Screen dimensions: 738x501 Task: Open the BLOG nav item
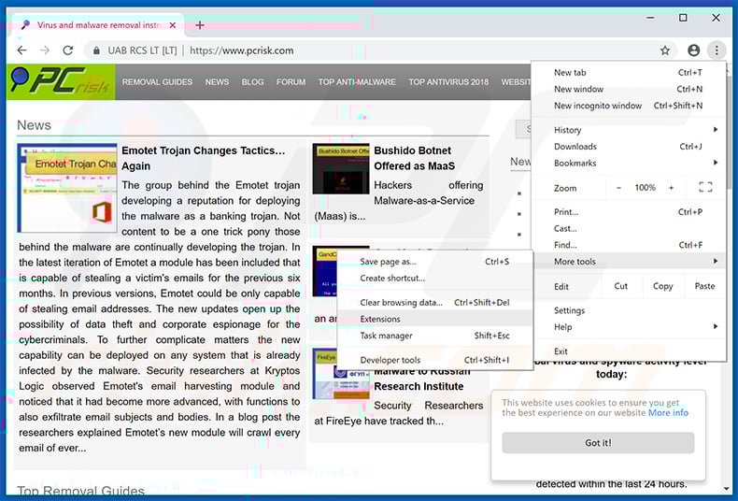click(x=253, y=82)
